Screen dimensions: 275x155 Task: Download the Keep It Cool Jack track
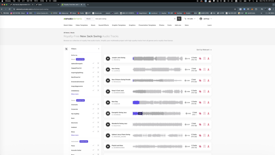208,92
